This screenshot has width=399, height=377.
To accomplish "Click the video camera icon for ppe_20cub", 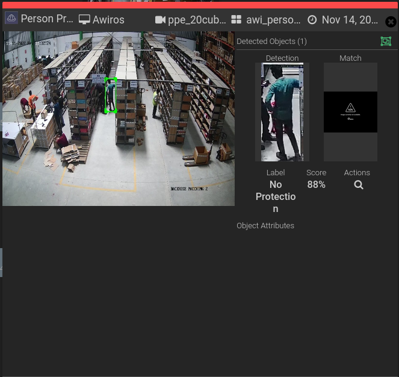I will 160,19.
